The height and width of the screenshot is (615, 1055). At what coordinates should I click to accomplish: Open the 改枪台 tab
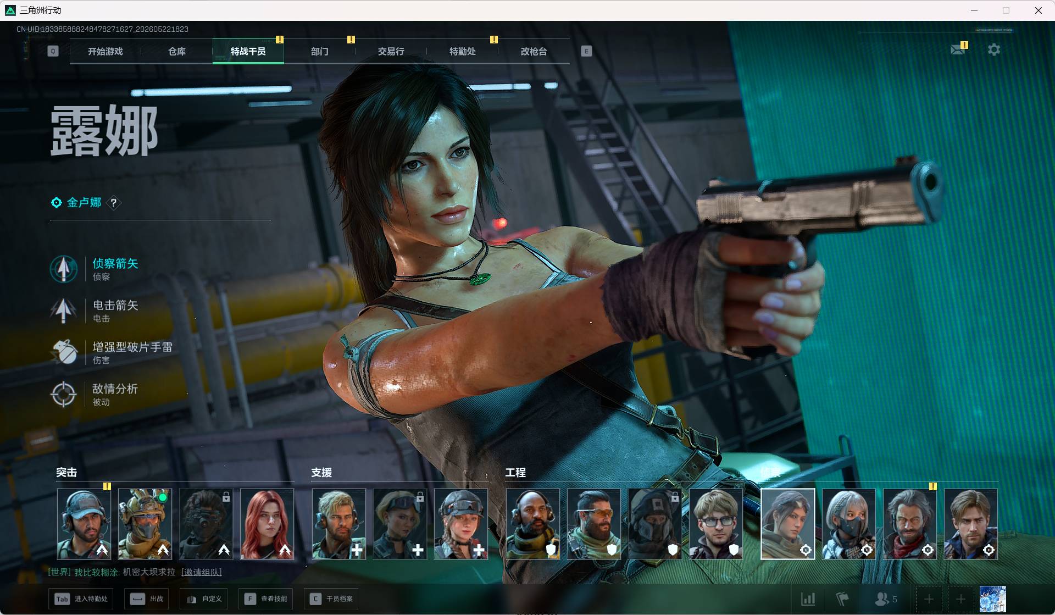534,51
